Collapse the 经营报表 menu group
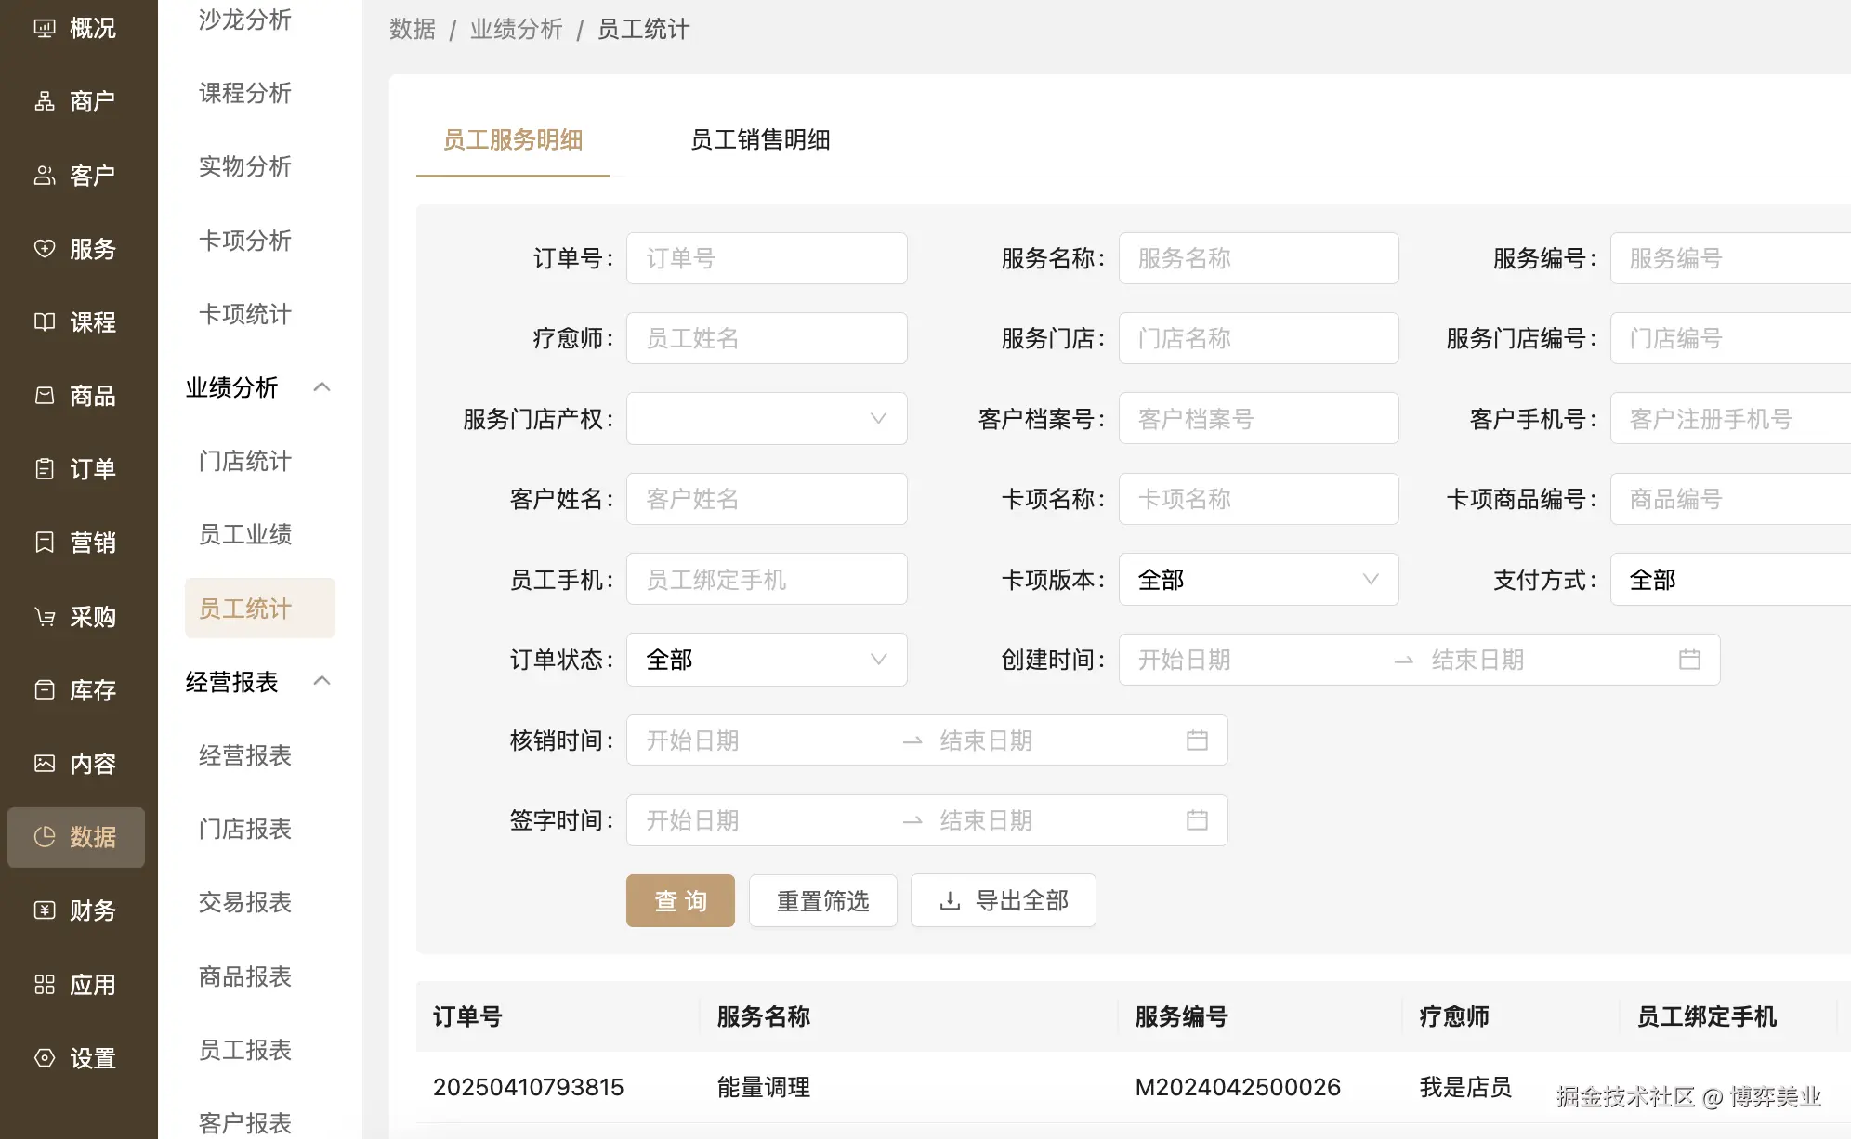 [x=322, y=682]
